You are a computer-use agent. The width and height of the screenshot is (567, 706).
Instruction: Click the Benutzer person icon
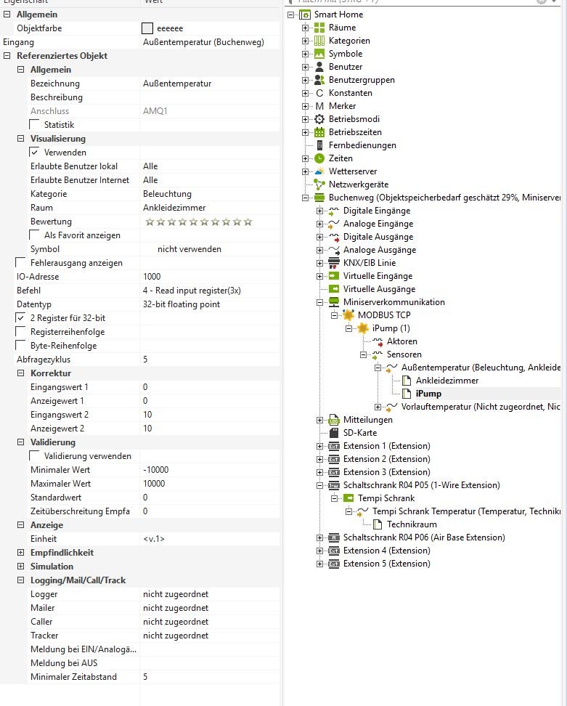tap(319, 67)
